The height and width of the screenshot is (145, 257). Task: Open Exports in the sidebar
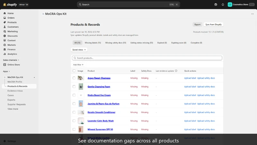pos(11,100)
